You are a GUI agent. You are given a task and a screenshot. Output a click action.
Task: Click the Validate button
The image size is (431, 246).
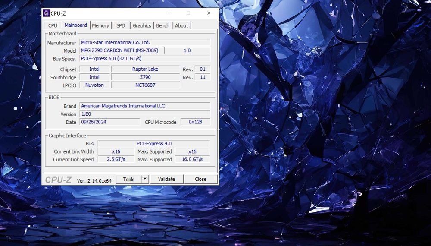click(166, 179)
